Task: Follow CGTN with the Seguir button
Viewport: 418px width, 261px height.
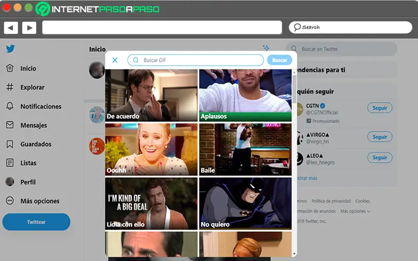Action: 380,108
